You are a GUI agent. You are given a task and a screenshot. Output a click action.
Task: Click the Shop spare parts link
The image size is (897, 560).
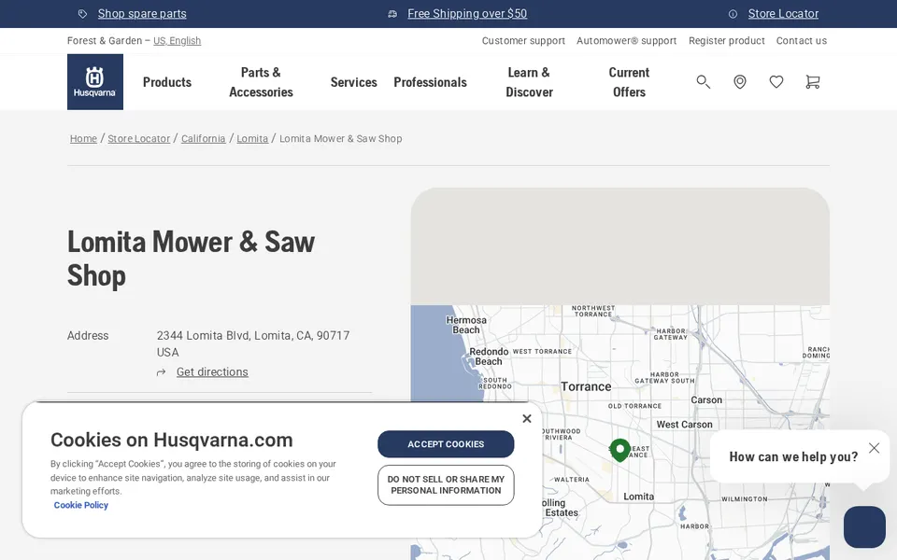click(x=142, y=14)
